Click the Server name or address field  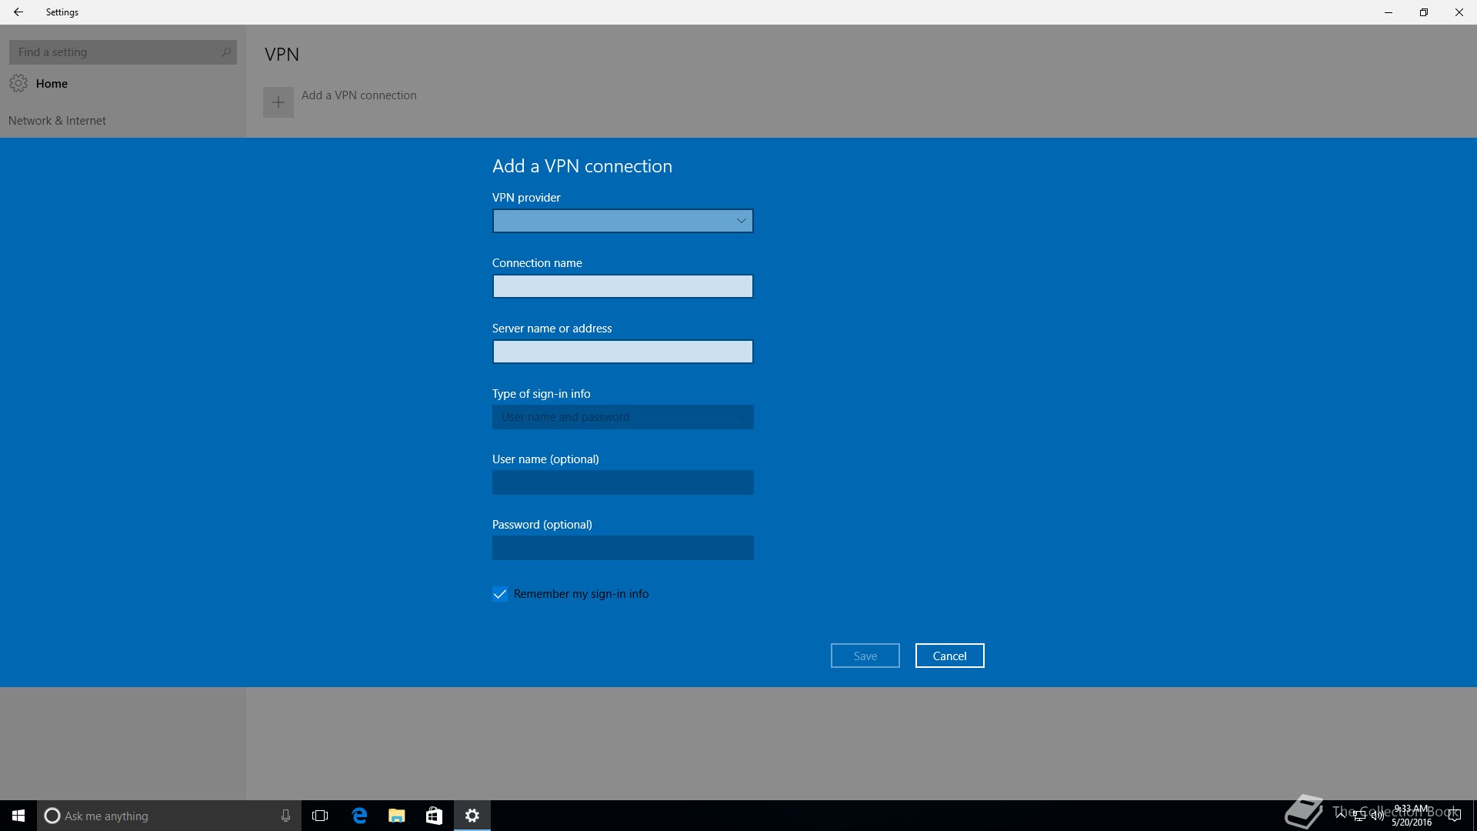[x=622, y=352]
